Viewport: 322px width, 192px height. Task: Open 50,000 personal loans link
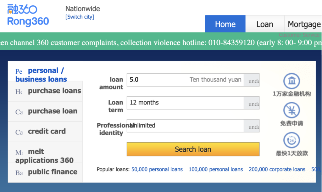pyautogui.click(x=157, y=169)
